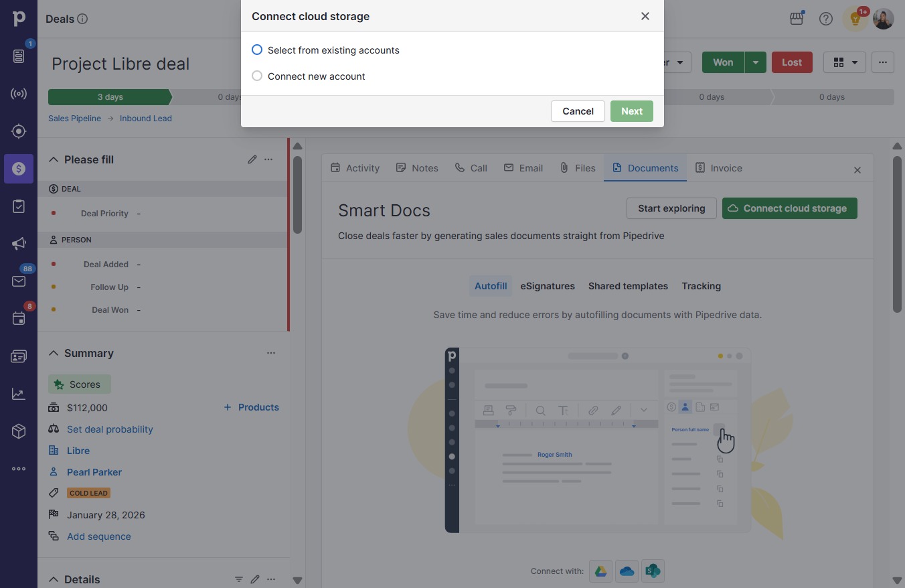
Task: Open the Pearl Parker contact link
Action: (x=94, y=472)
